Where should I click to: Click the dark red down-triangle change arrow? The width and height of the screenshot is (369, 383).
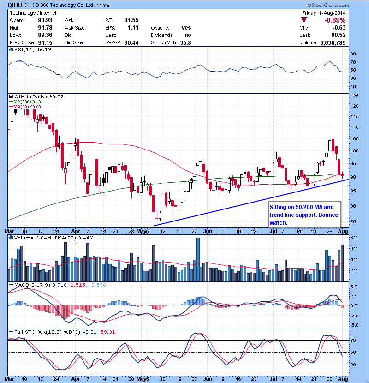[x=304, y=20]
